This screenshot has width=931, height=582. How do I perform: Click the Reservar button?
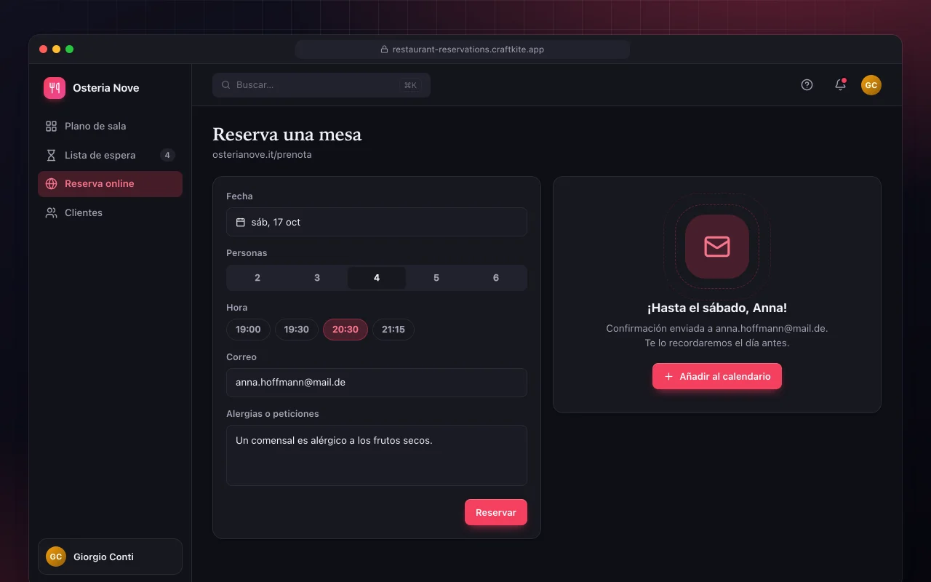tap(496, 512)
